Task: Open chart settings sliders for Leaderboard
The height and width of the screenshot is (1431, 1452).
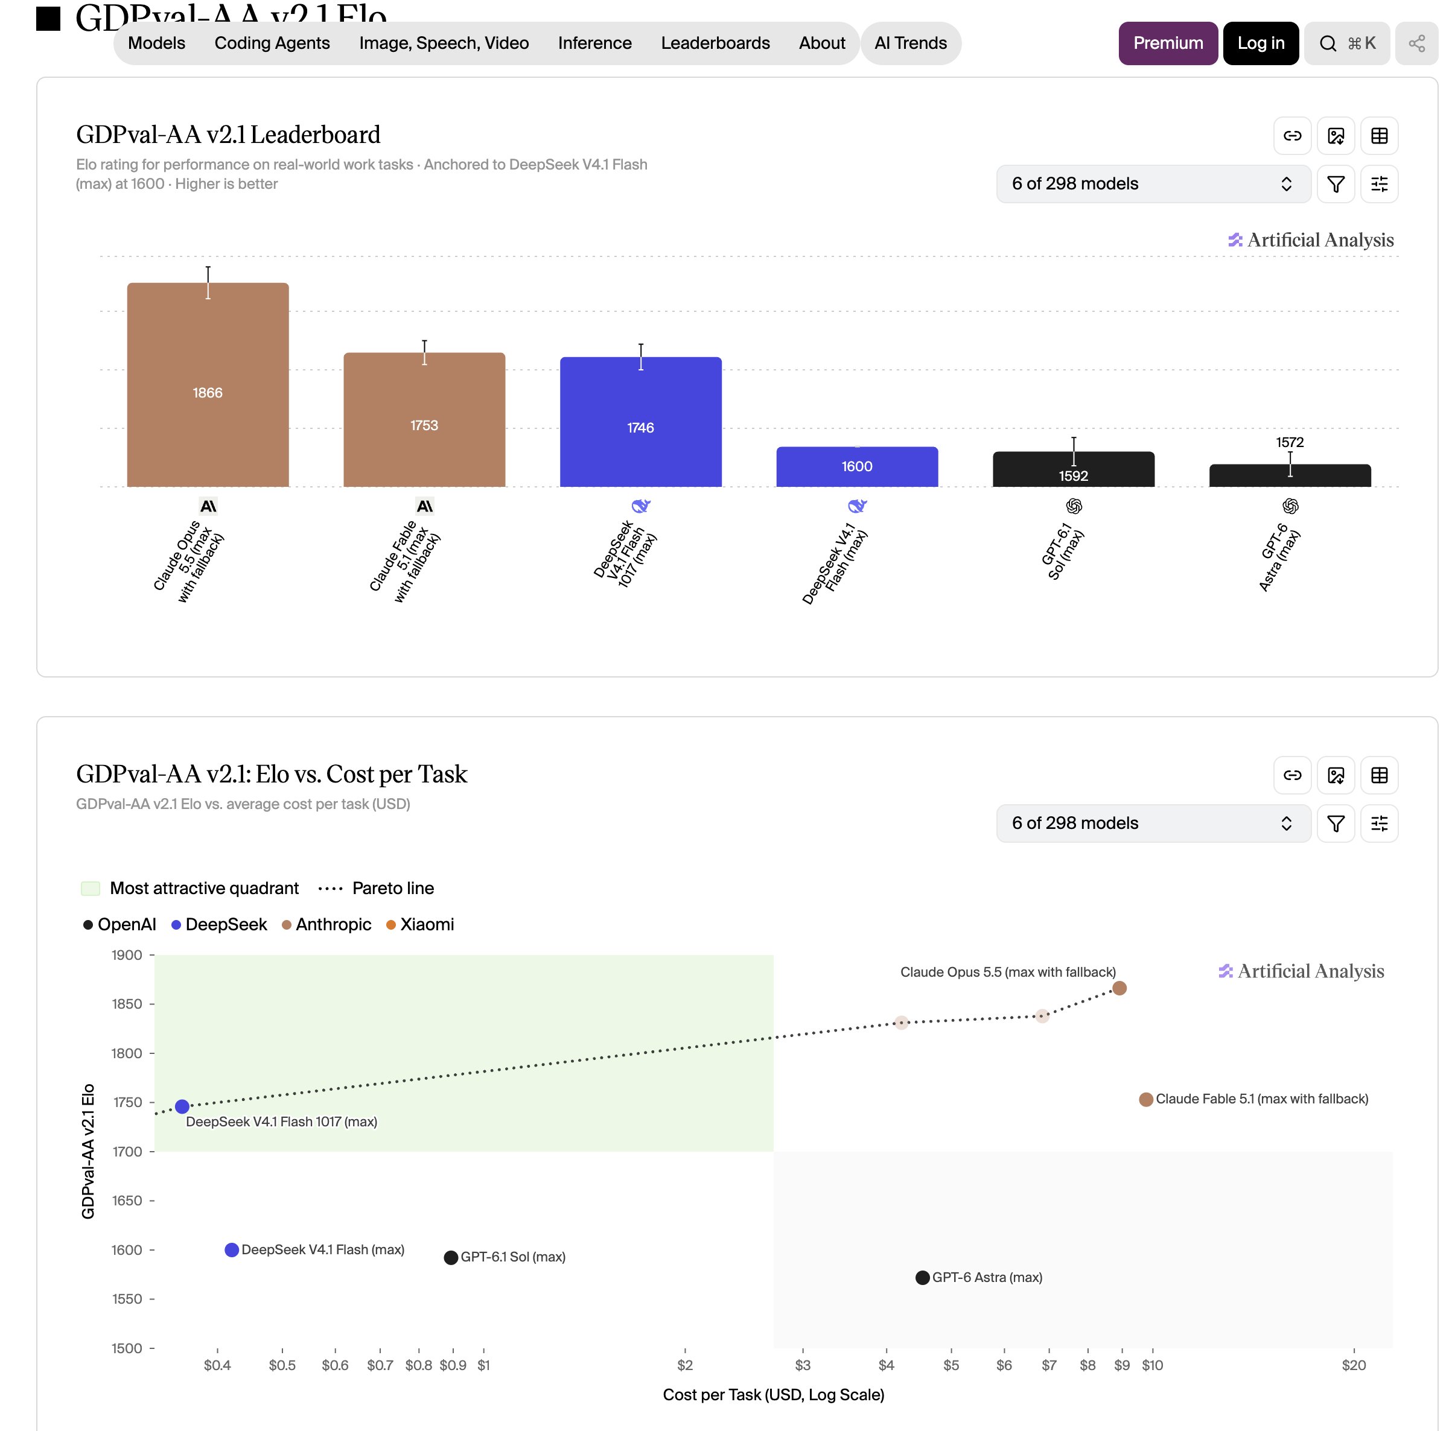Action: click(1379, 184)
